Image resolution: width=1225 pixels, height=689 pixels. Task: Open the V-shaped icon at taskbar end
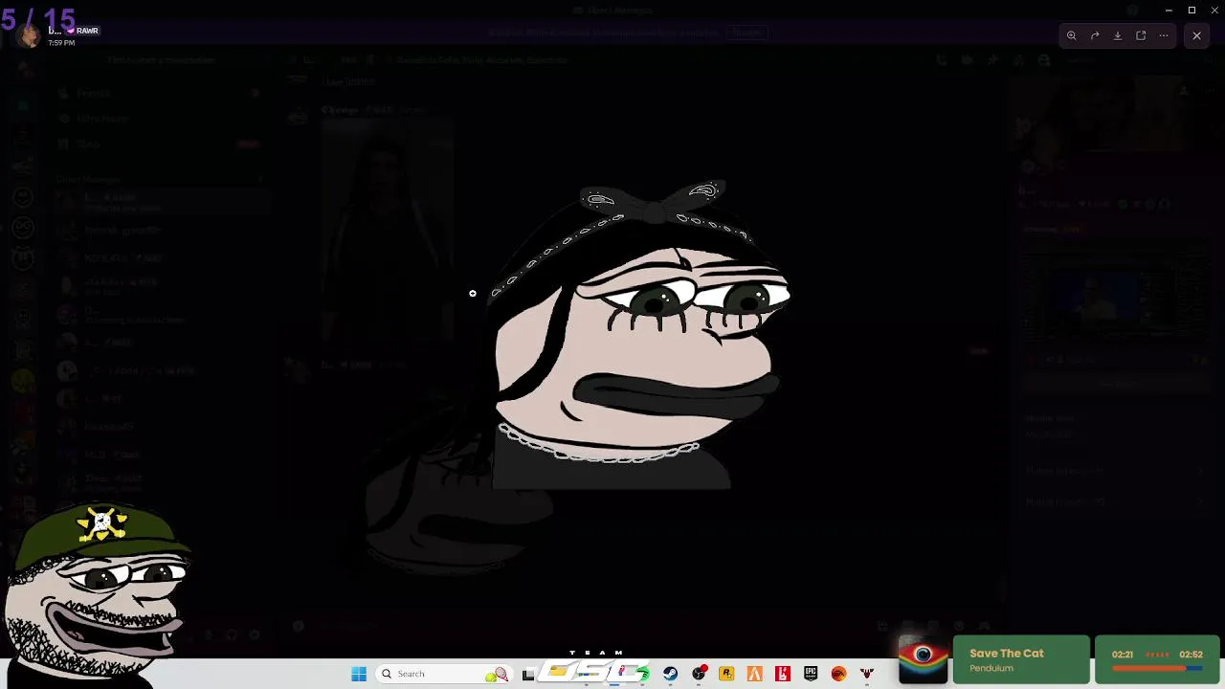(867, 674)
